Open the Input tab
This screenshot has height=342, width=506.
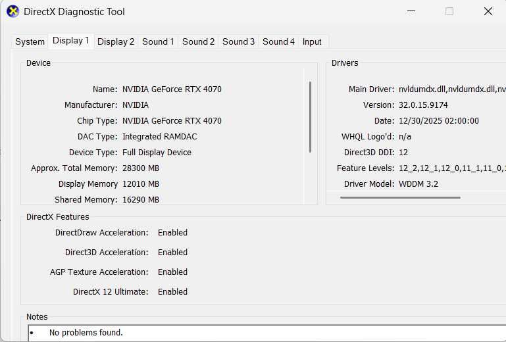tap(312, 42)
